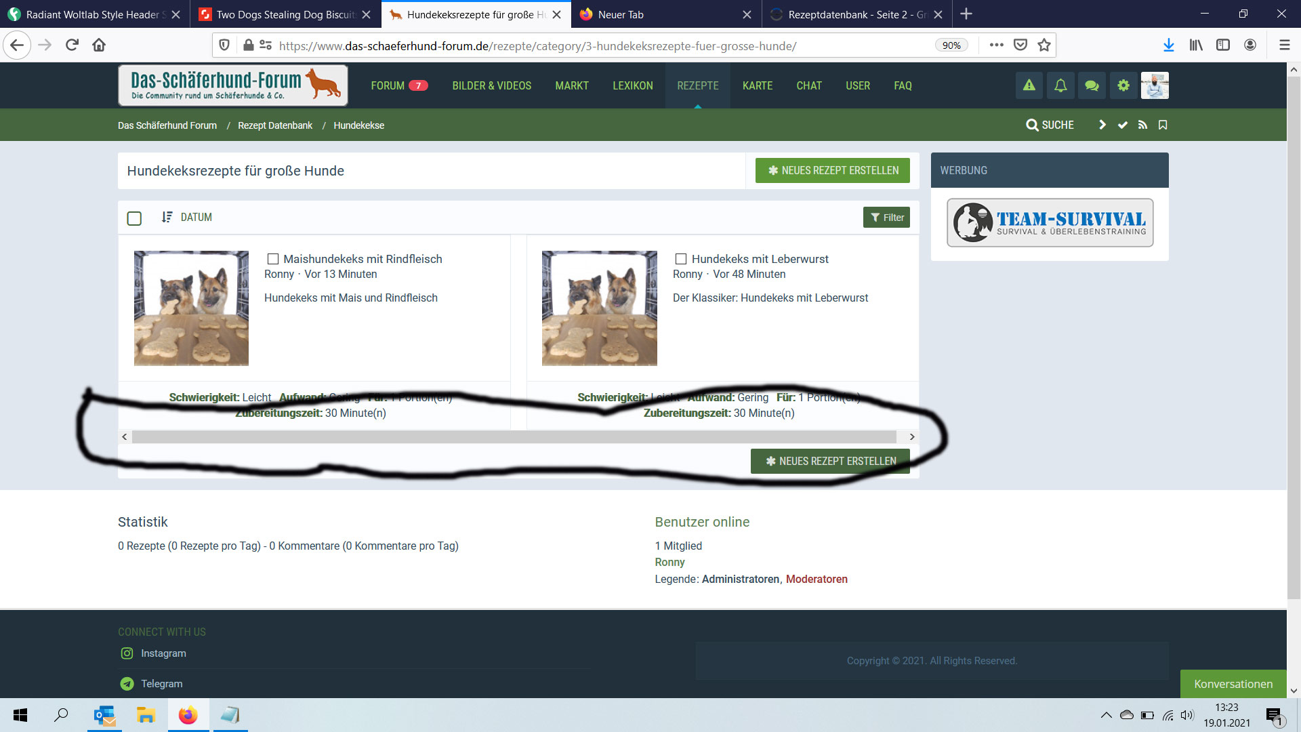Viewport: 1301px width, 732px height.
Task: Click the warning triangle moderation icon
Action: tap(1029, 85)
